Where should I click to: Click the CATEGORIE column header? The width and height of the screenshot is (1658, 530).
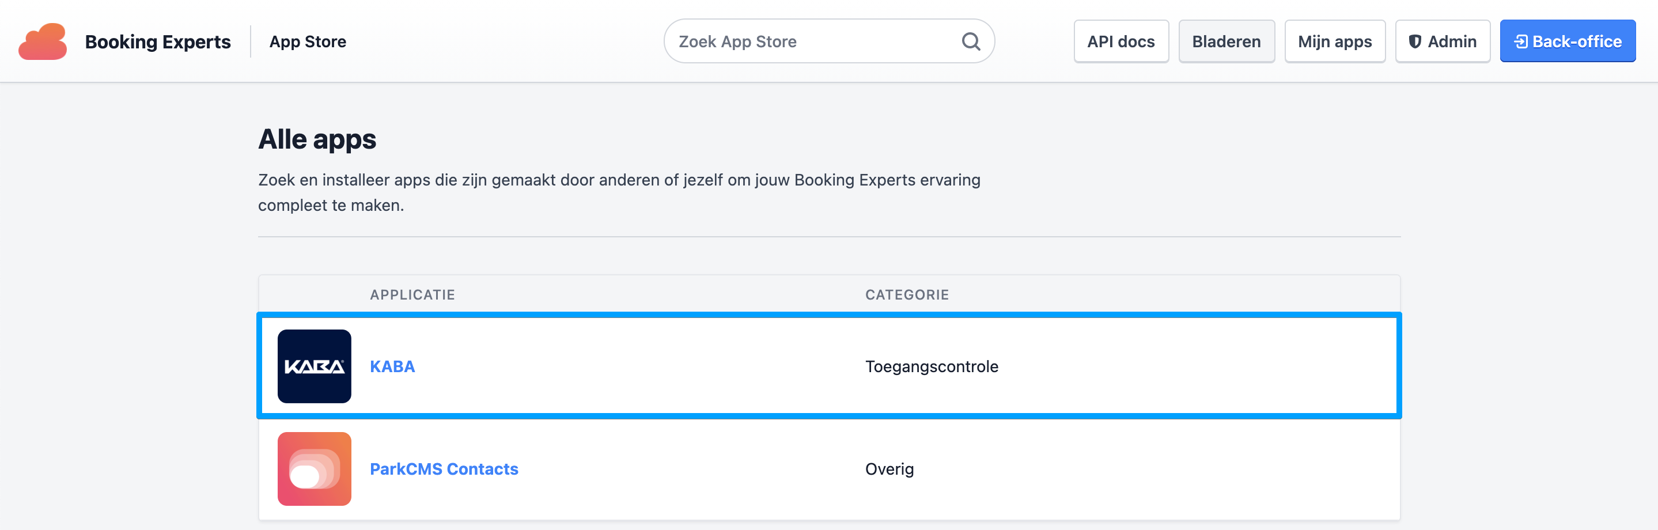(x=906, y=295)
